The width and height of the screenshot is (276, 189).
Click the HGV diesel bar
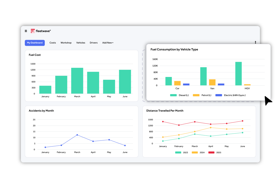238,74
